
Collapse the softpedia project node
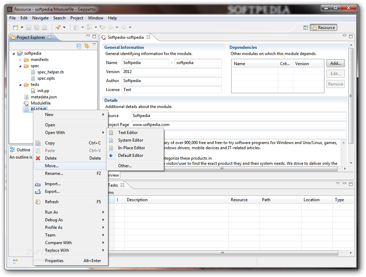(14, 54)
